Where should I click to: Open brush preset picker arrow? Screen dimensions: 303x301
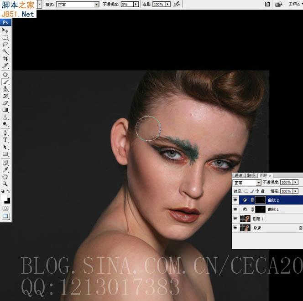point(40,4)
